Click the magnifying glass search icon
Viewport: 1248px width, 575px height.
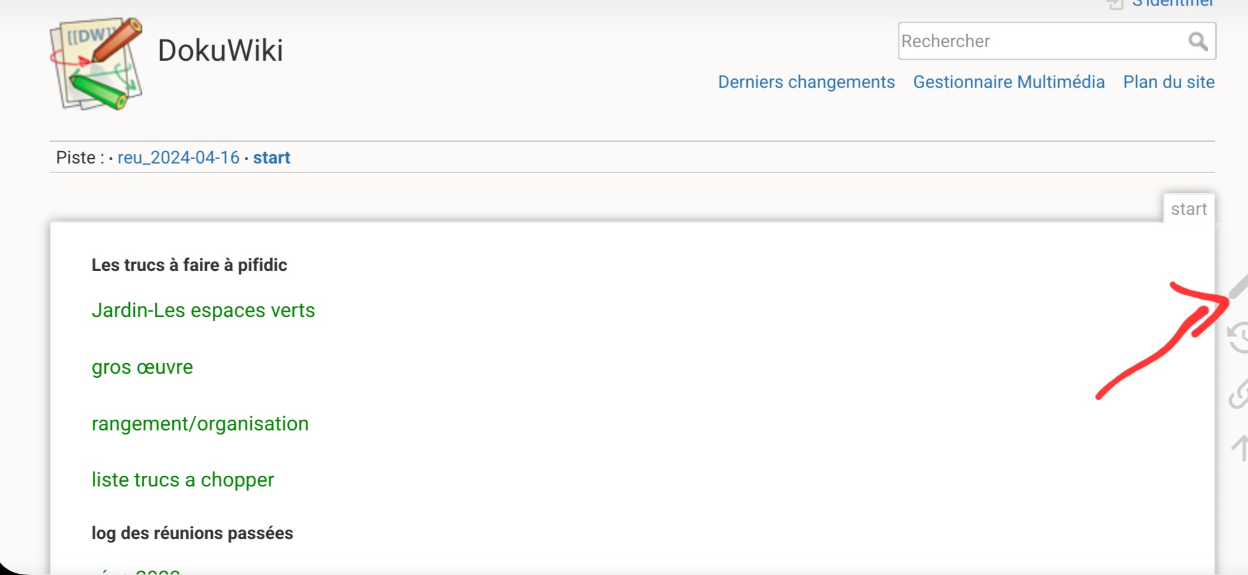pos(1197,41)
